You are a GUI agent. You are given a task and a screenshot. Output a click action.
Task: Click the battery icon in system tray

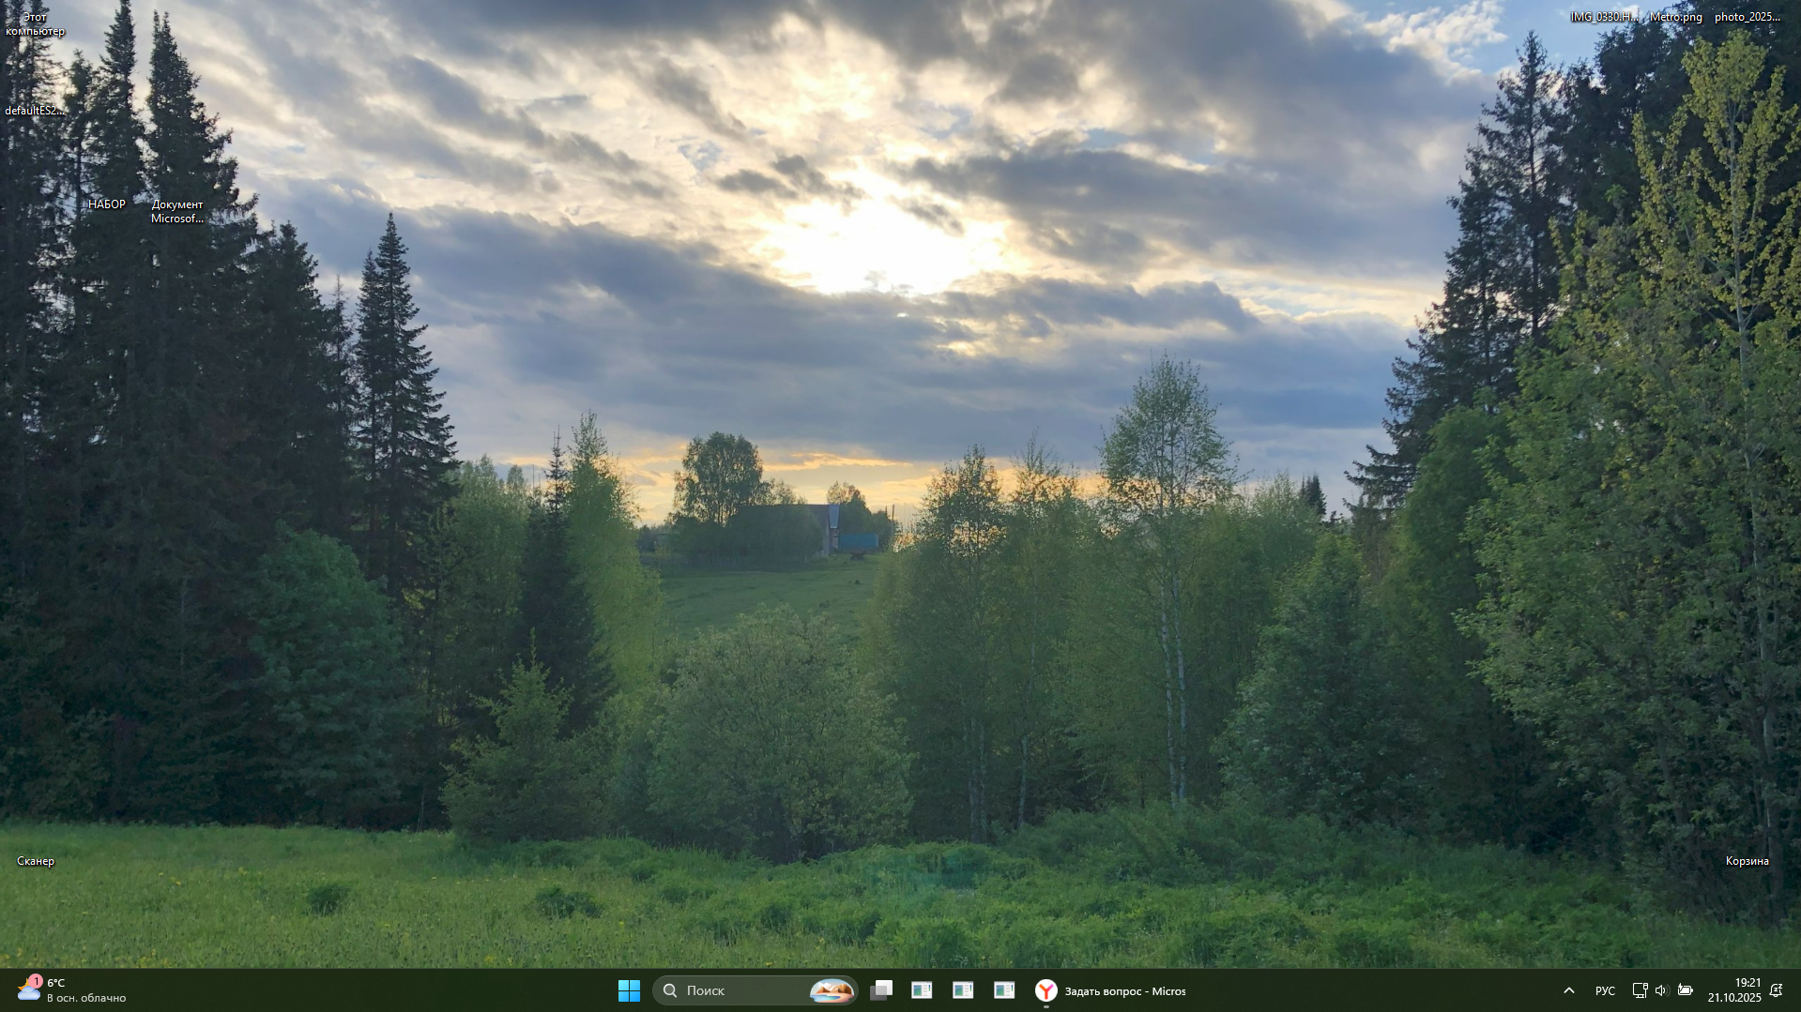(1686, 990)
